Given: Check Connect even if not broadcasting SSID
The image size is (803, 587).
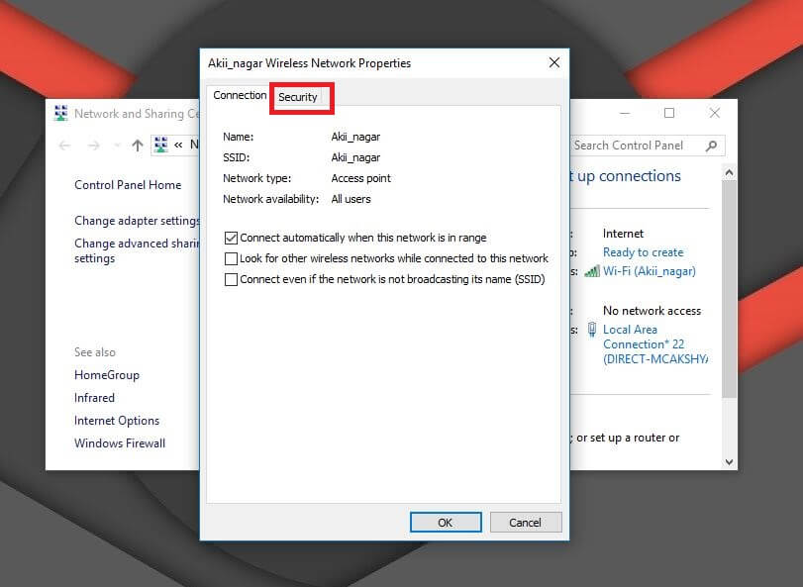Looking at the screenshot, I should click(x=231, y=279).
